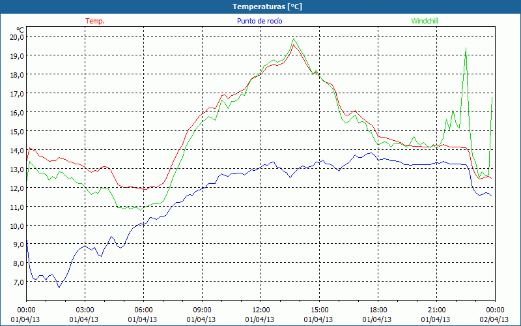Click the 20,0 y-axis value

point(17,37)
